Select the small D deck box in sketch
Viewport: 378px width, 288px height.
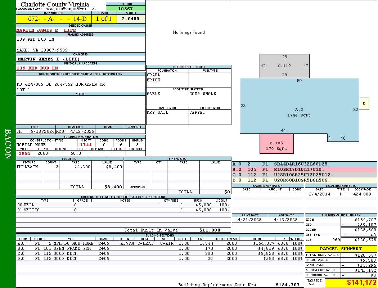click(x=364, y=104)
